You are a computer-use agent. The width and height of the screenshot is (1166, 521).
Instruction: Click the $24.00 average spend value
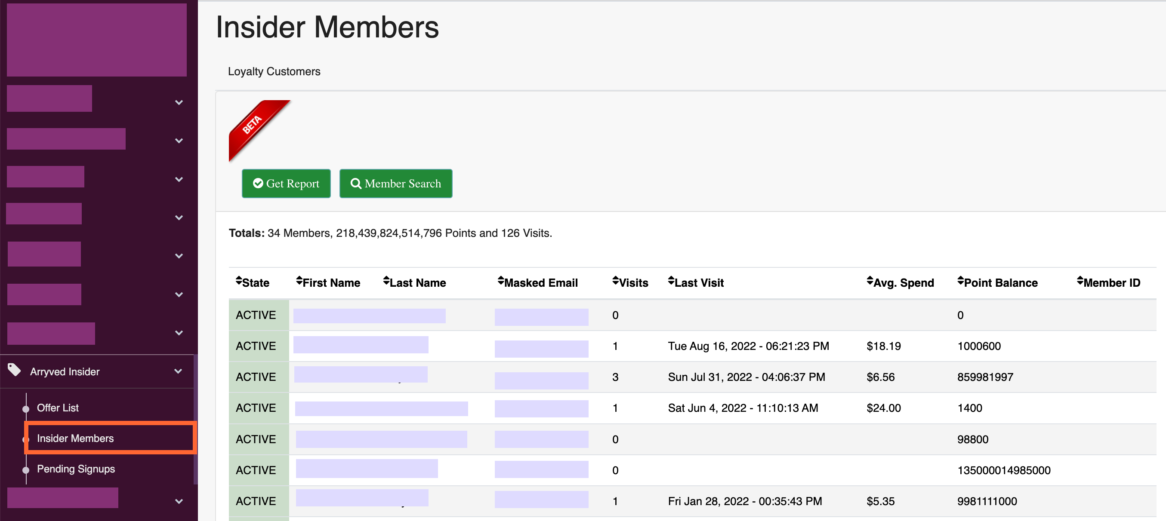(884, 408)
